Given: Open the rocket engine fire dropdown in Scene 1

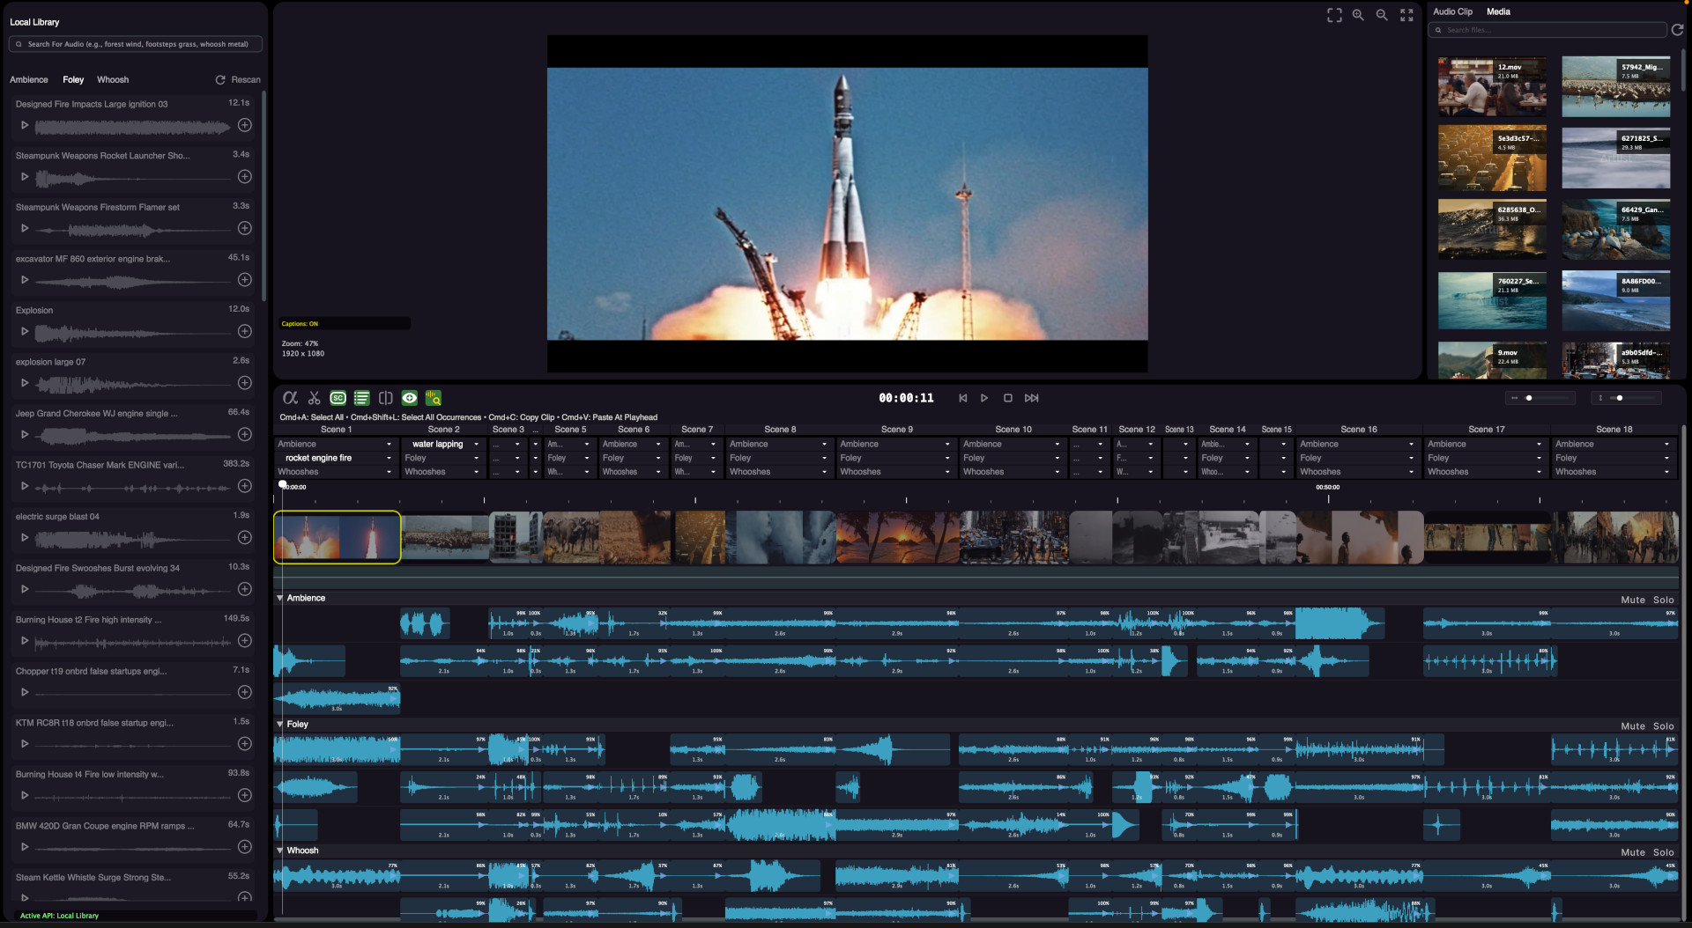Looking at the screenshot, I should 390,458.
